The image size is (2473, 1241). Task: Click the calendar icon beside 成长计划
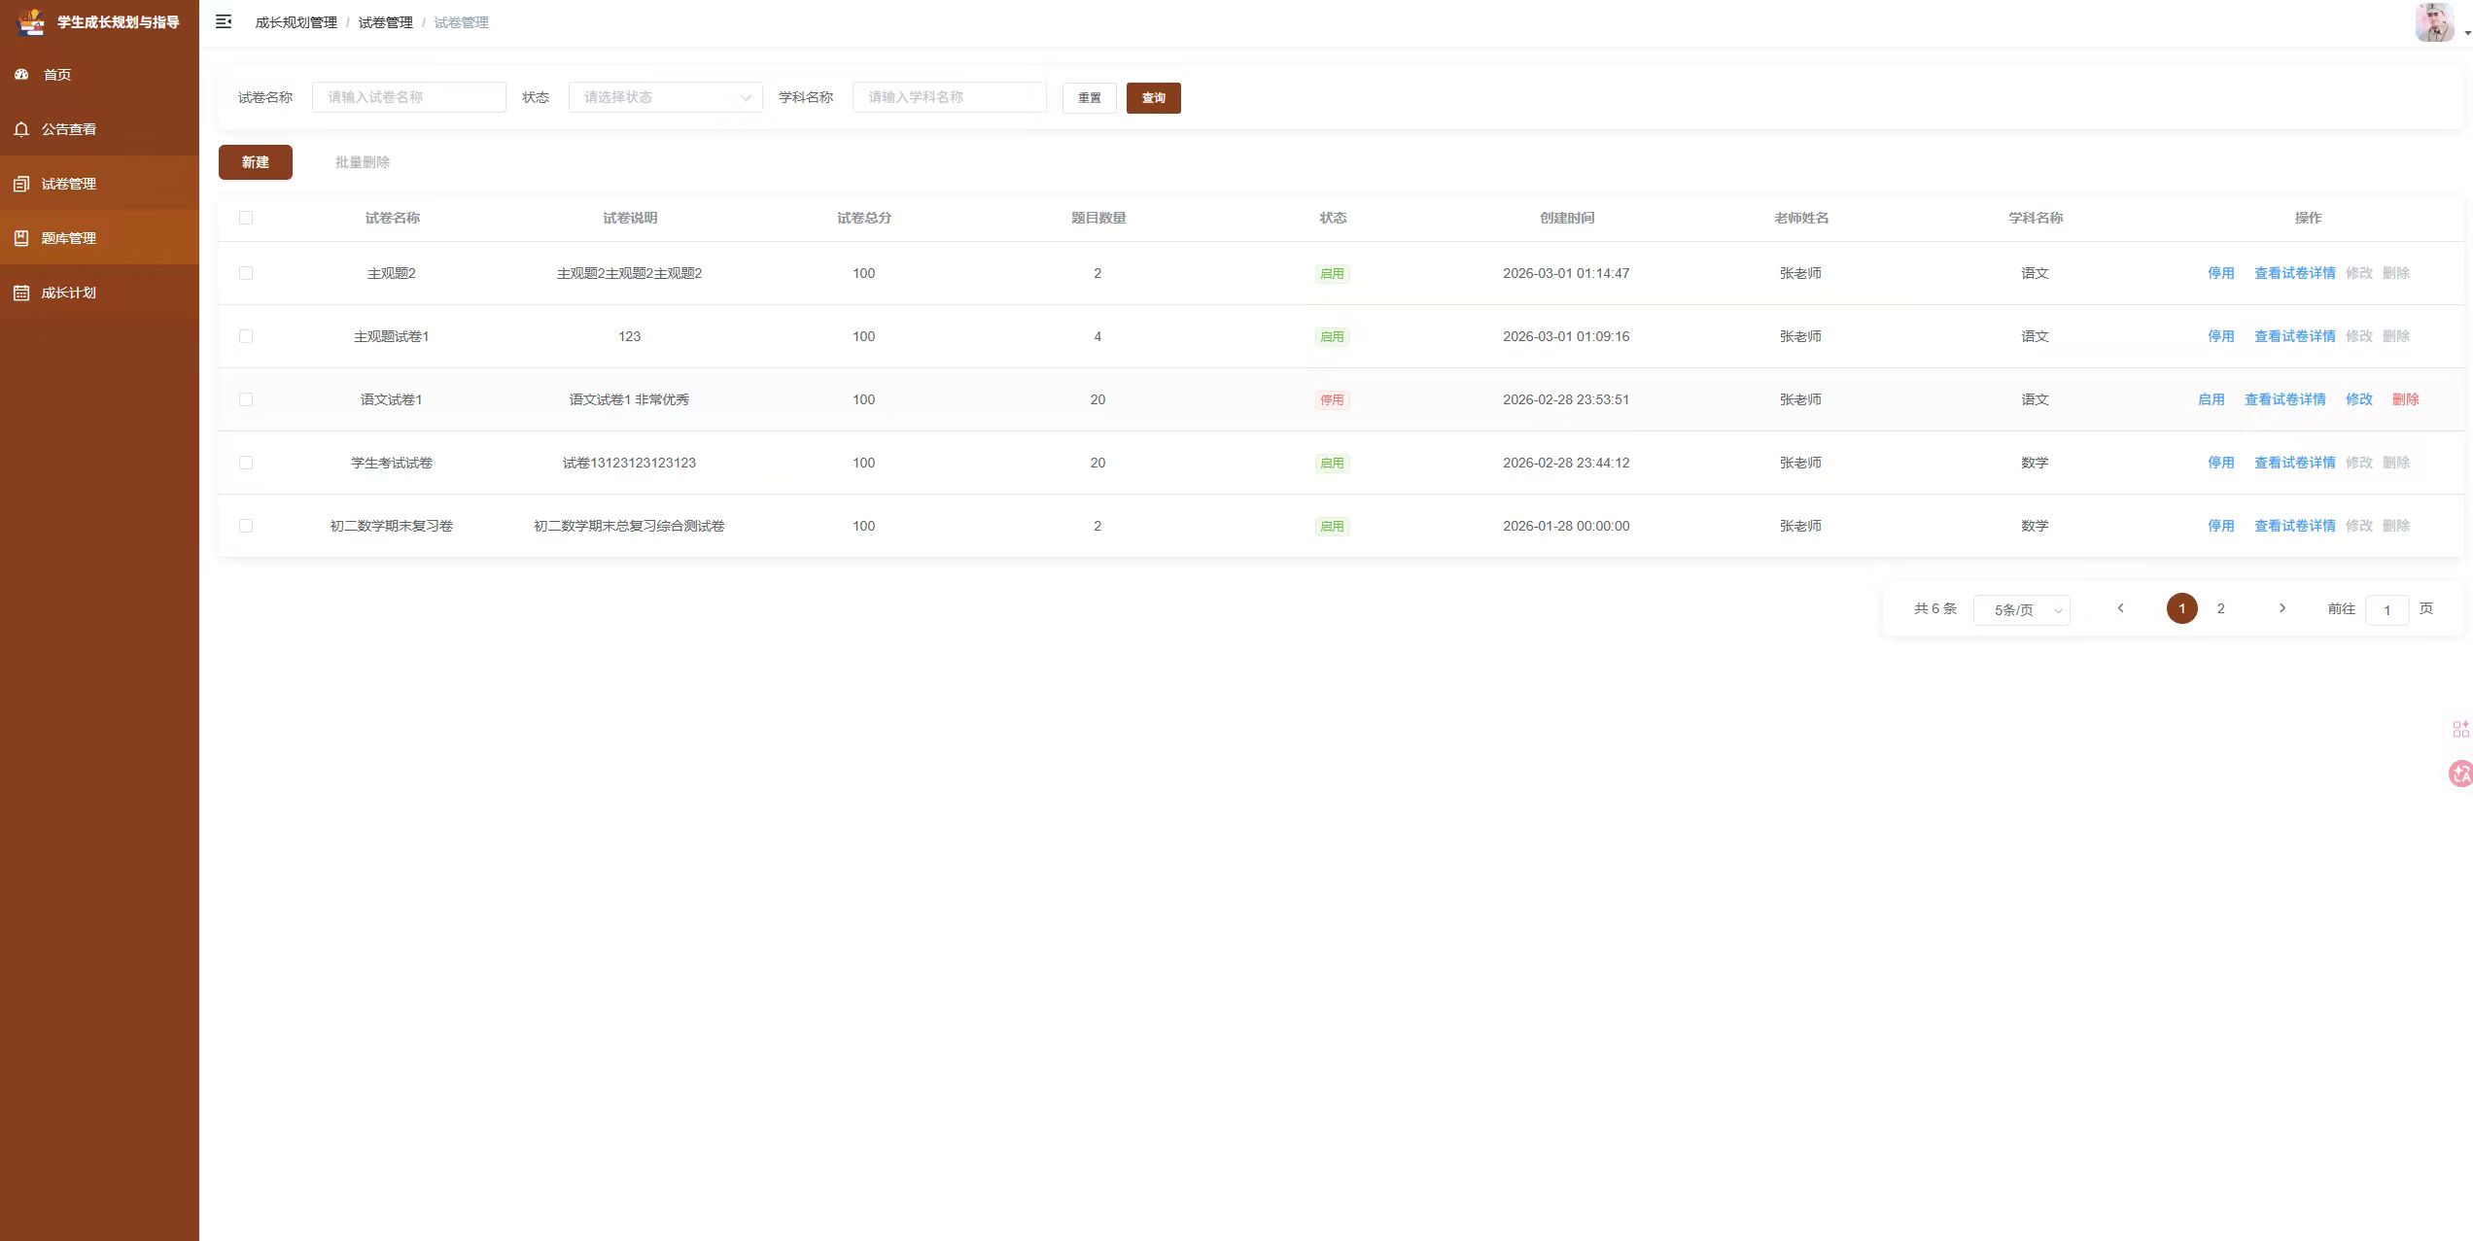tap(21, 293)
